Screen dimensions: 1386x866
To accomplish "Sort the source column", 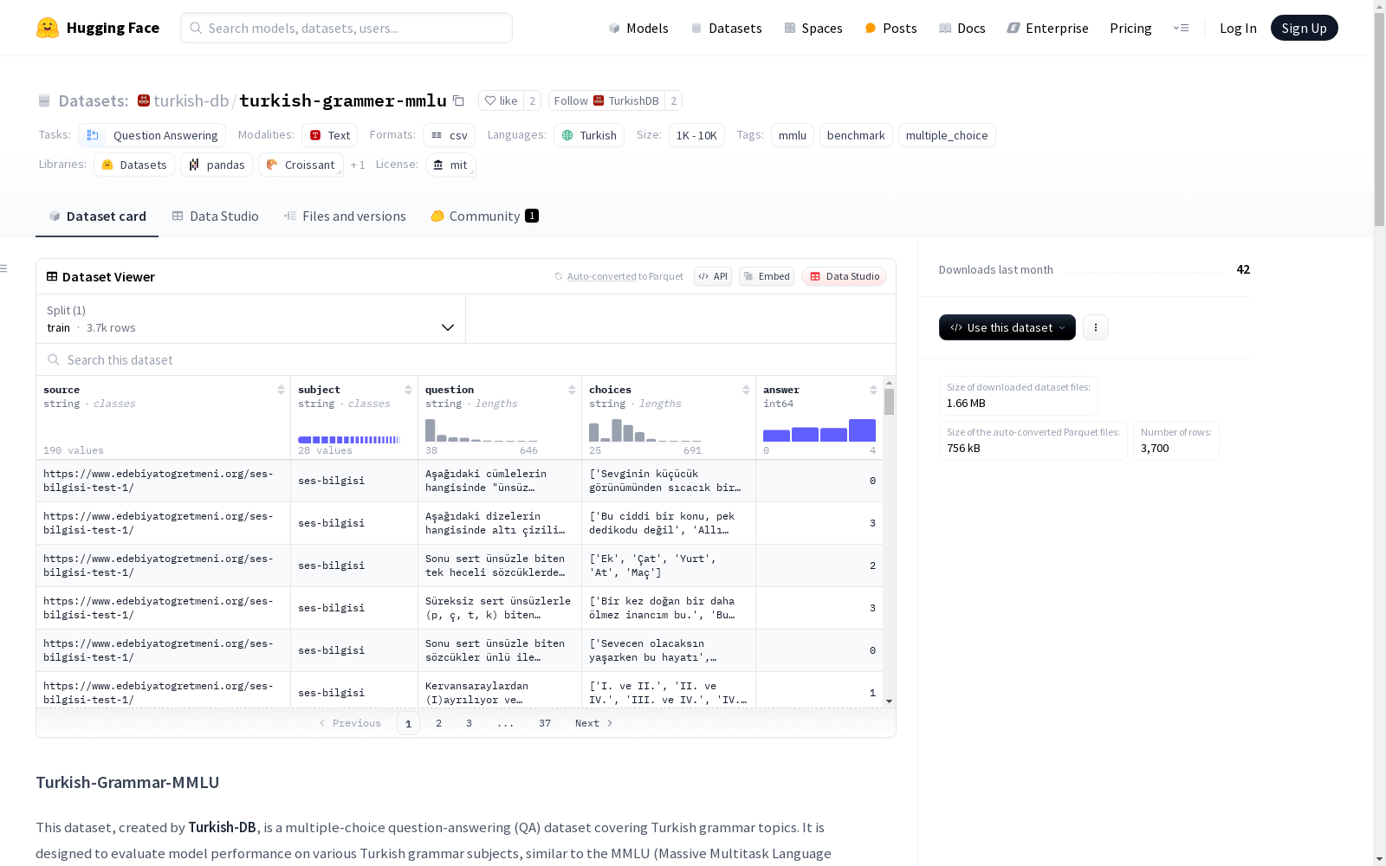I will click(281, 390).
